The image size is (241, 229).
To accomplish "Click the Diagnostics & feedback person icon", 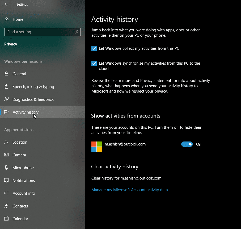I will [x=6, y=99].
